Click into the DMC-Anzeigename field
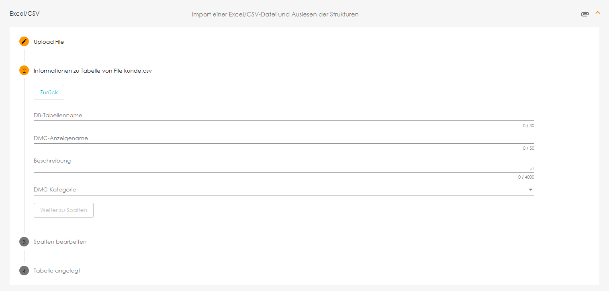 coord(284,138)
